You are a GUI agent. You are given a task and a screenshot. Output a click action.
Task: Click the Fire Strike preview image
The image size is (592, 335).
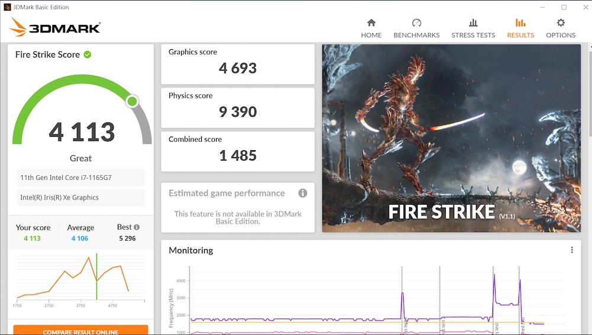[451, 138]
